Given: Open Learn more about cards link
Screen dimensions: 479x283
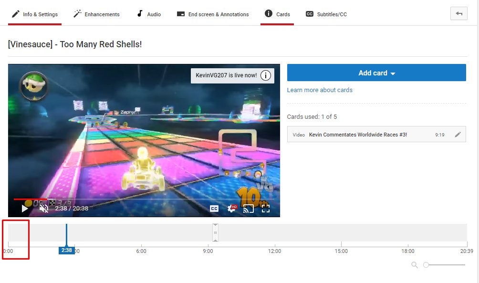Looking at the screenshot, I should [320, 90].
